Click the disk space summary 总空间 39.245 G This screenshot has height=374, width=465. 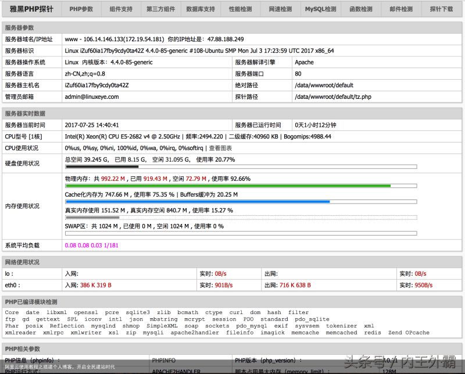[x=87, y=160]
